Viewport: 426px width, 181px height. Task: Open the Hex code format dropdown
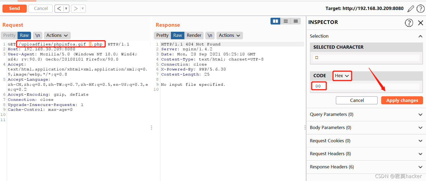[x=342, y=76]
